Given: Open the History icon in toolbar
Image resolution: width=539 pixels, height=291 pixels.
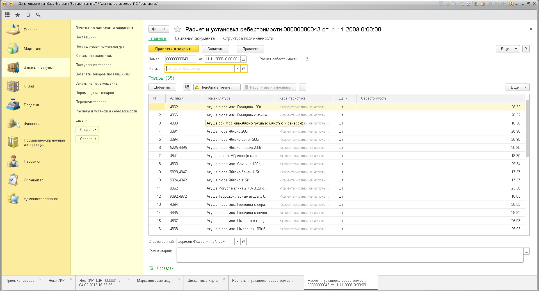Looking at the screenshot, I should (x=28, y=15).
